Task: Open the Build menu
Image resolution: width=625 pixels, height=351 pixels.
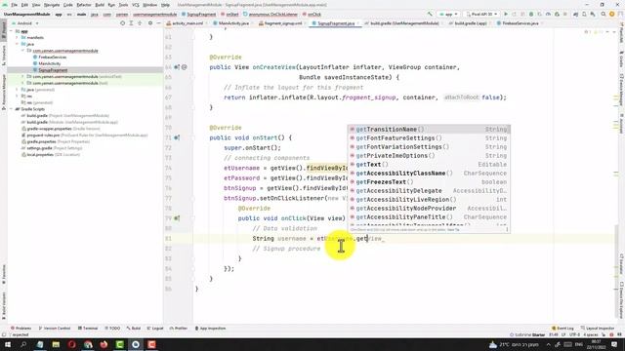Action: (x=100, y=5)
